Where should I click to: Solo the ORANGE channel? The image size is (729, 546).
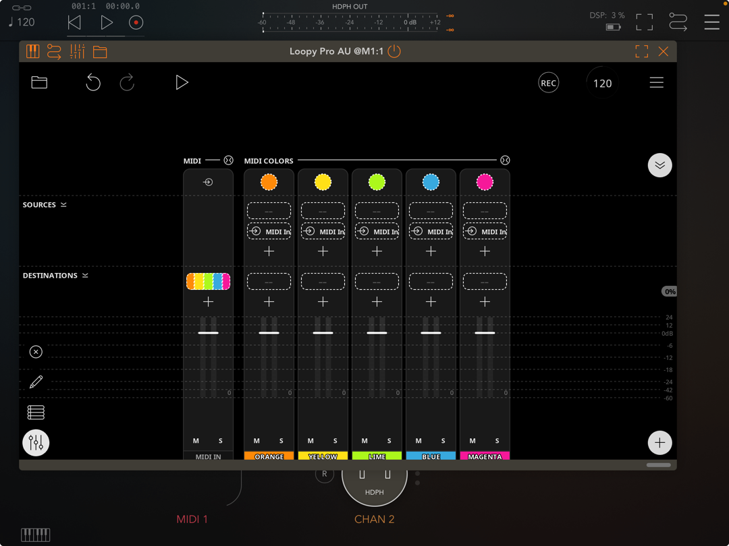tap(281, 441)
